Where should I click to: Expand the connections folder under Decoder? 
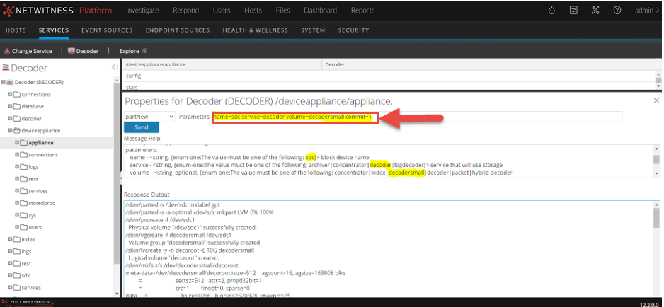click(x=10, y=94)
